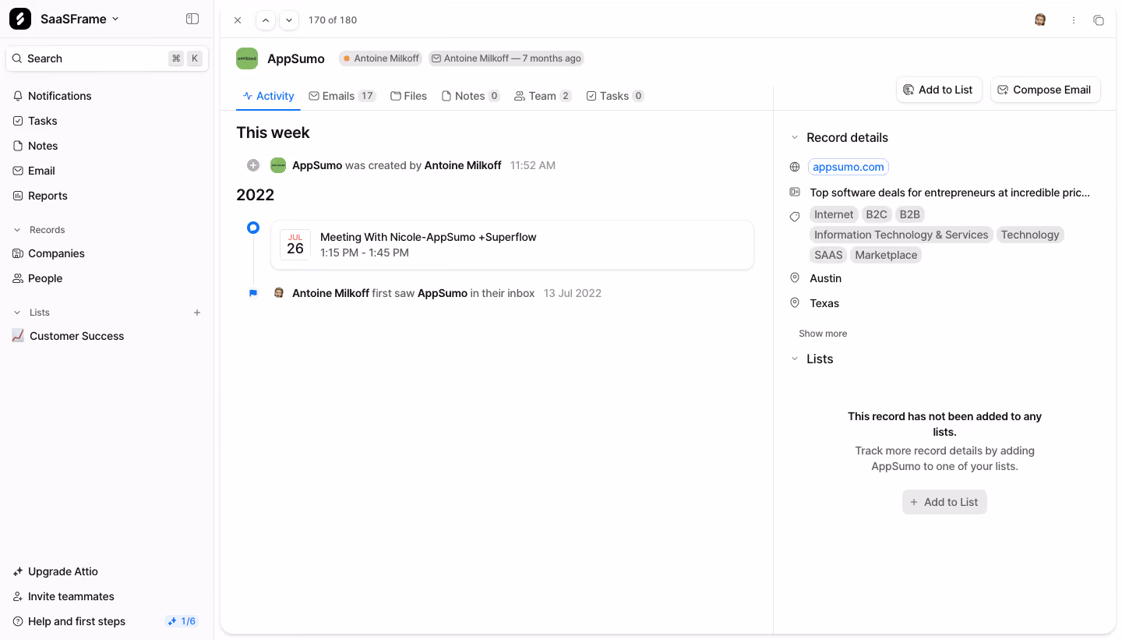Toggle the sidebar collapse icon
This screenshot has height=640, width=1122.
tap(192, 19)
